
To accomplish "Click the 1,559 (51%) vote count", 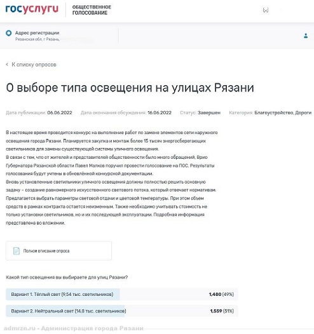I will 222,311.
